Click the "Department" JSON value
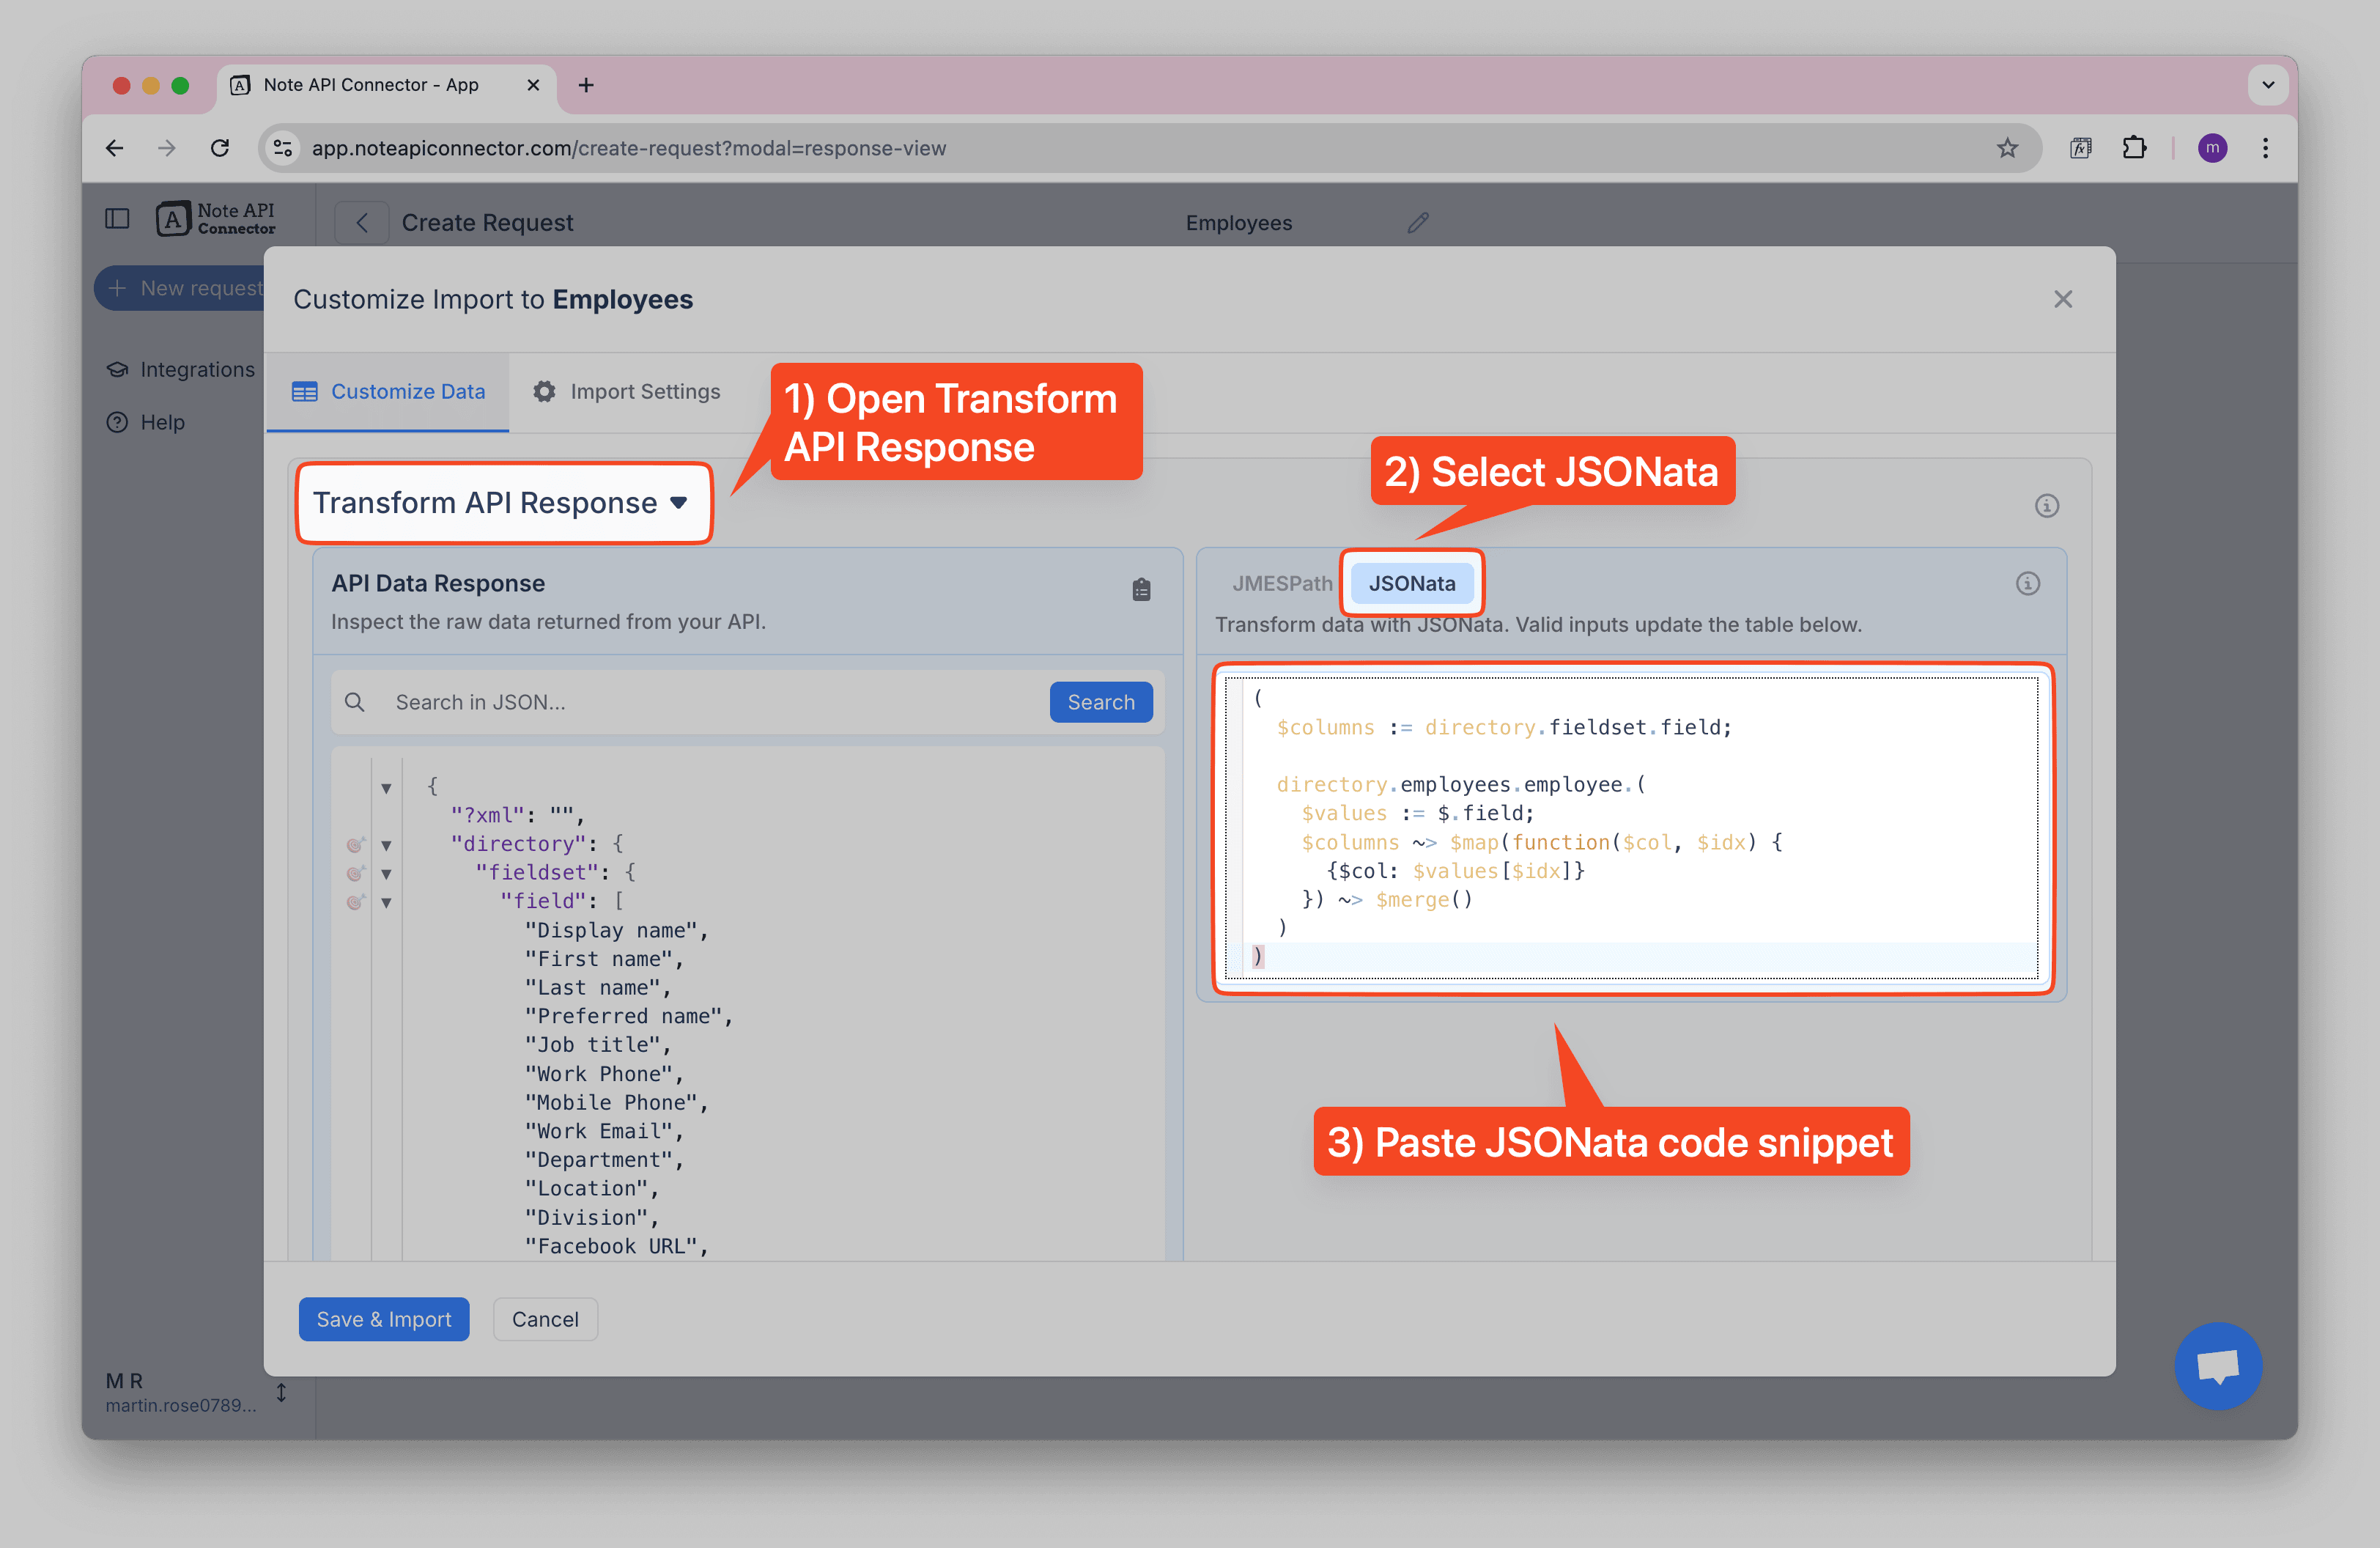The image size is (2380, 1548). point(604,1160)
